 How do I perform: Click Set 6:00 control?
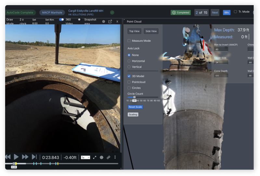coord(35,21)
